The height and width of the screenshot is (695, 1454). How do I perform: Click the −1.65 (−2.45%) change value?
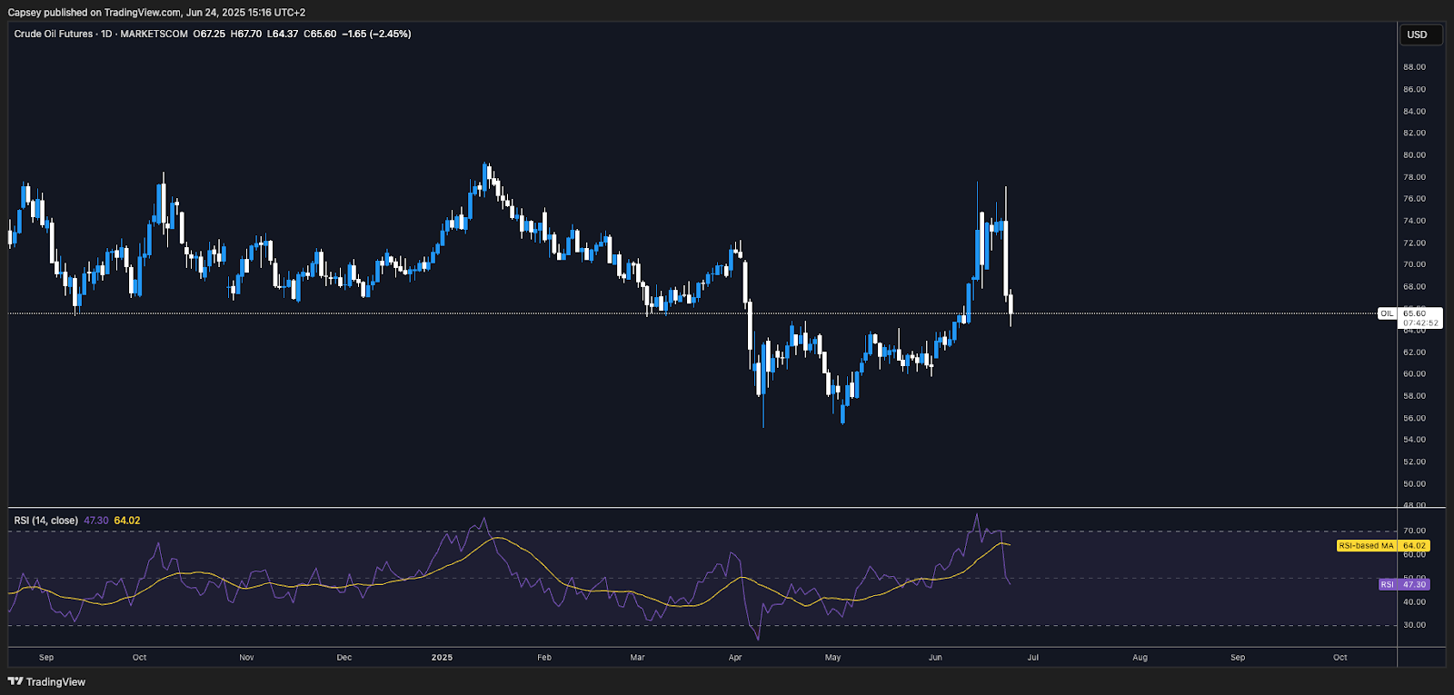[376, 34]
